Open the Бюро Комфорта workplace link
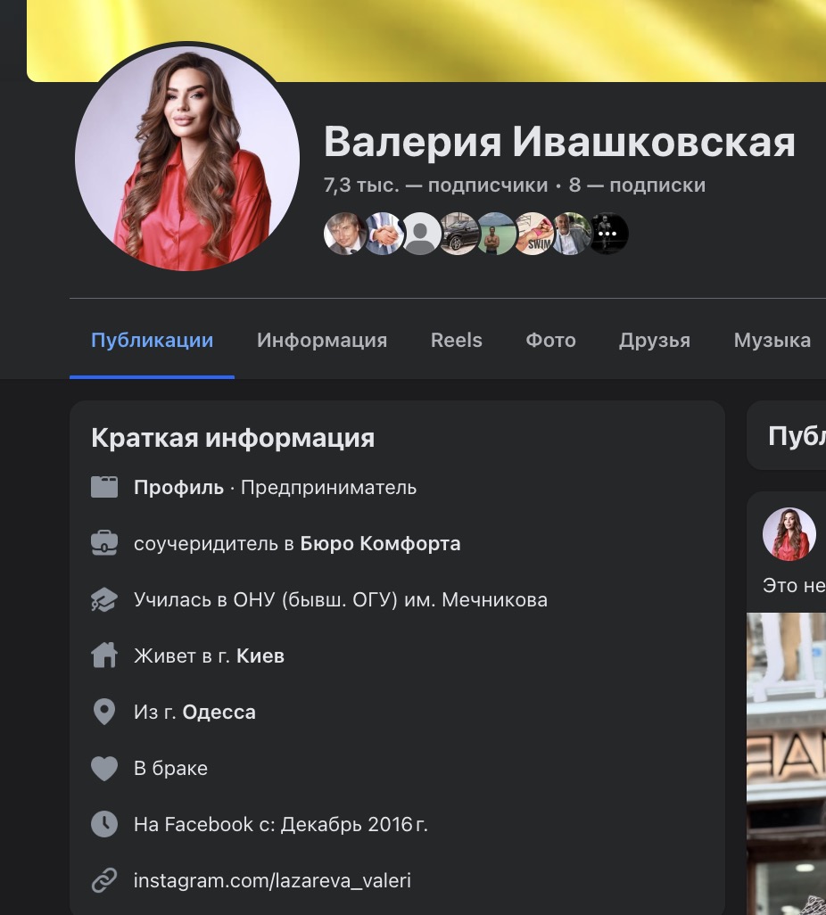 click(380, 544)
